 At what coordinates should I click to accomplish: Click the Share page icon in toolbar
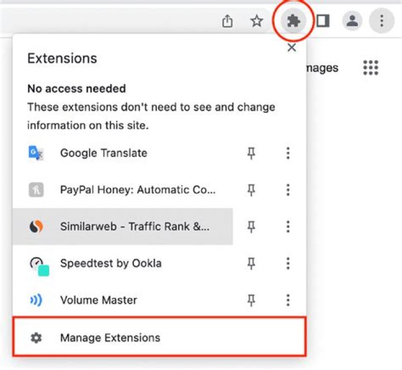click(227, 21)
